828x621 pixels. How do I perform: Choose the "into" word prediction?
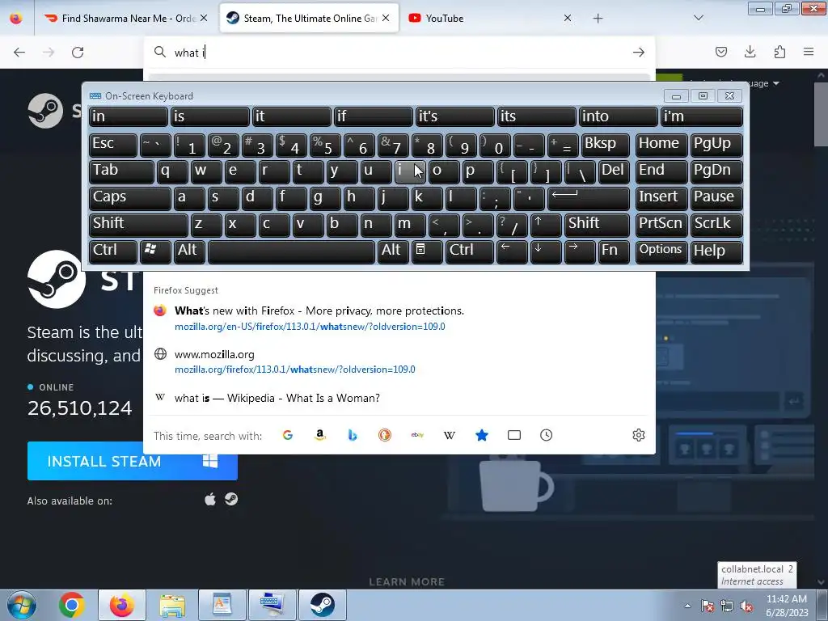click(619, 116)
